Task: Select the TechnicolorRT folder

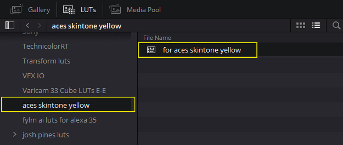Action: click(x=46, y=46)
